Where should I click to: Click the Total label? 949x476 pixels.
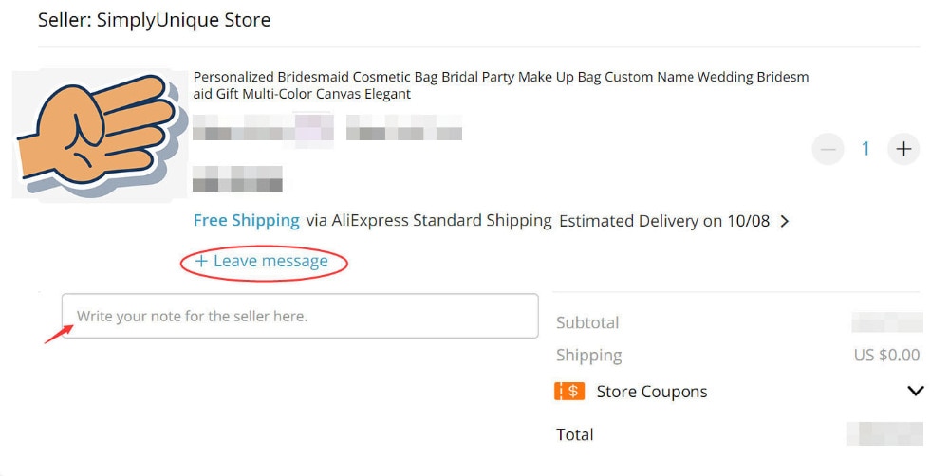coord(574,435)
